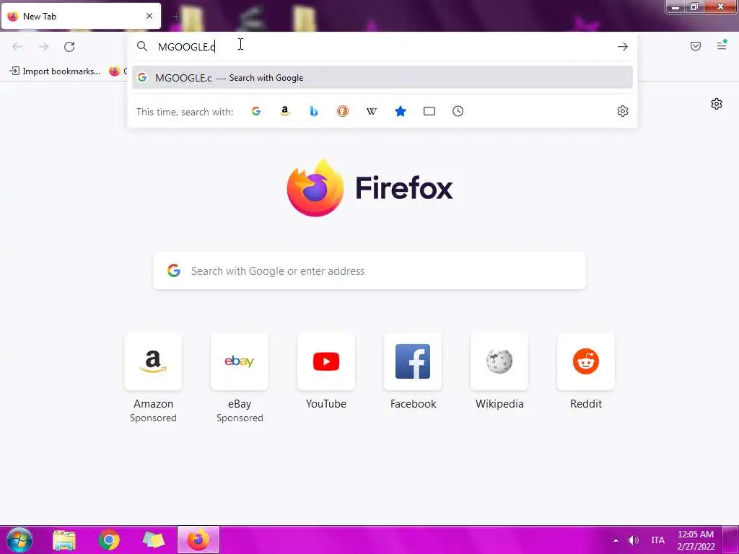This screenshot has height=554, width=739.
Task: Close the New Tab tab
Action: [x=149, y=16]
